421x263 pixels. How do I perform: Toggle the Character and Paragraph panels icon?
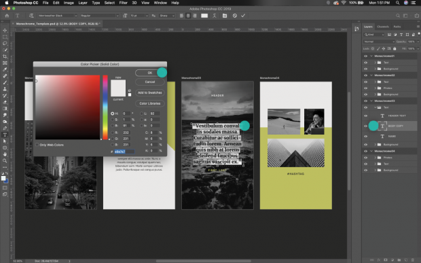[x=225, y=16]
